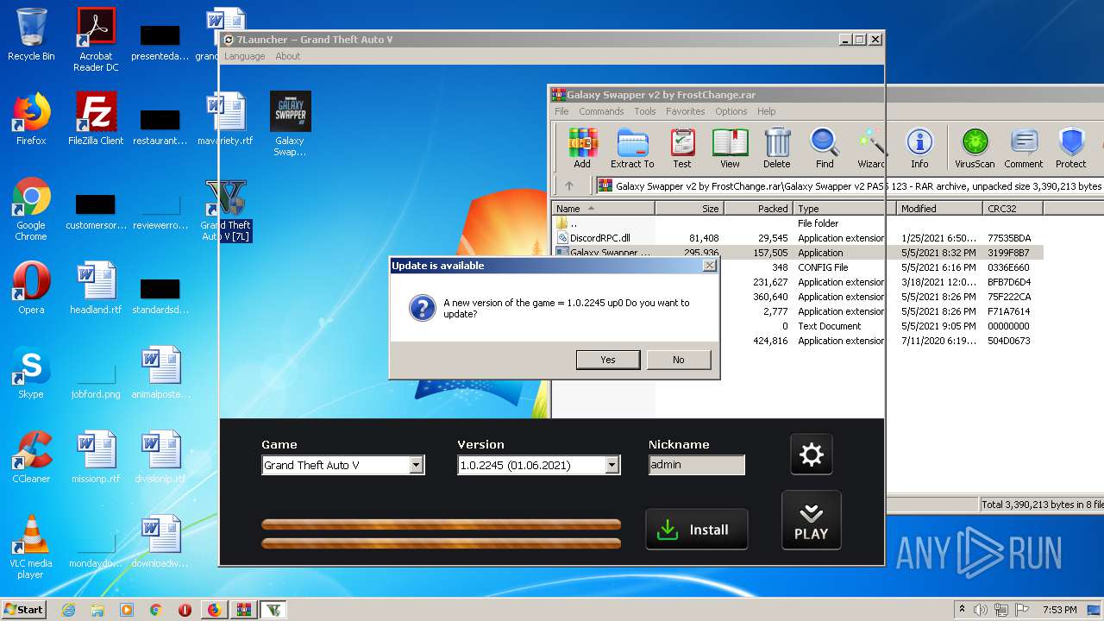The height and width of the screenshot is (621, 1104).
Task: Click the Find magnifier icon
Action: coord(825,147)
